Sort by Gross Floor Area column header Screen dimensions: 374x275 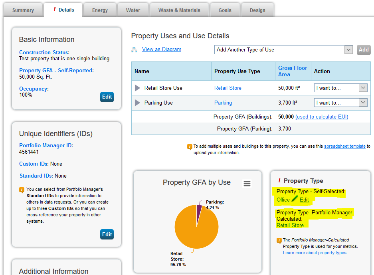(x=293, y=71)
